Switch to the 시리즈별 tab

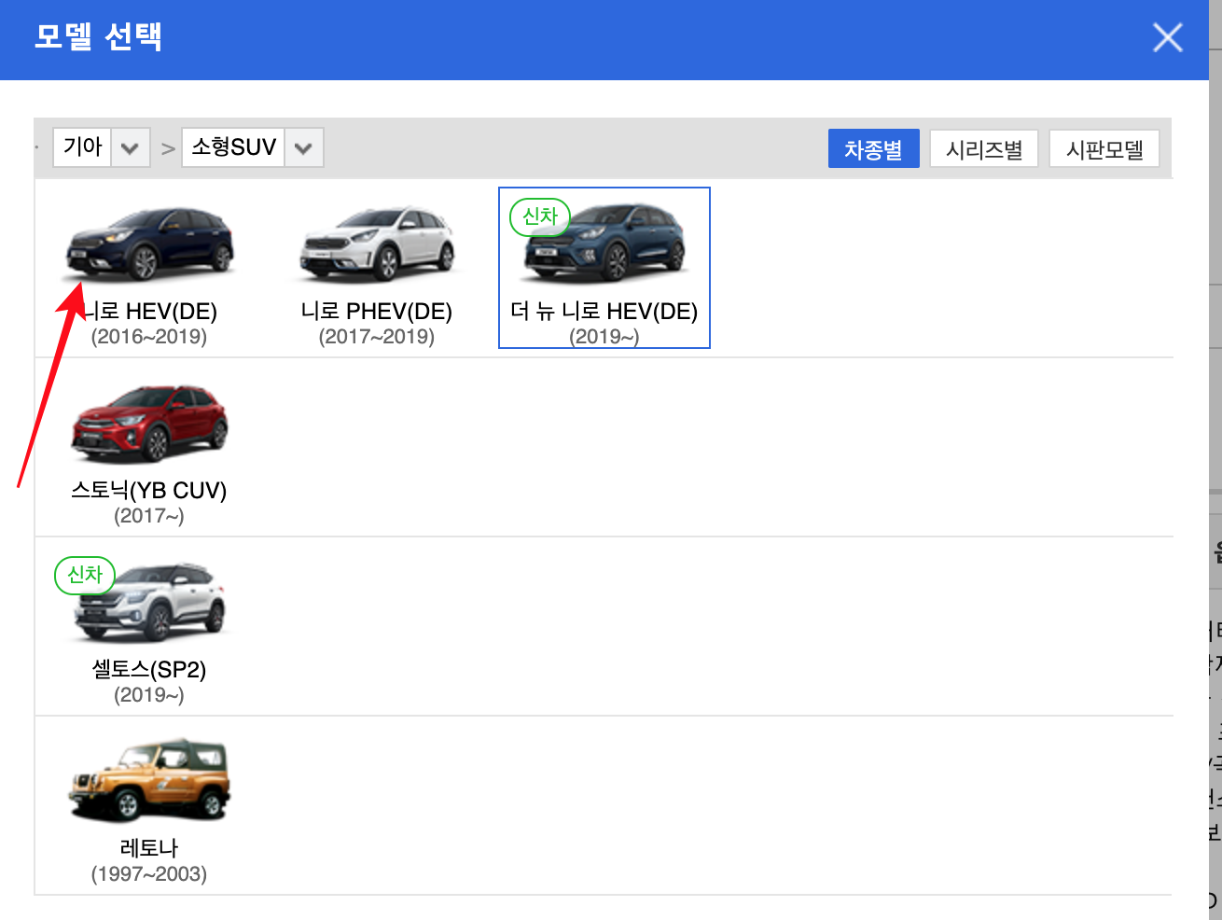click(984, 149)
